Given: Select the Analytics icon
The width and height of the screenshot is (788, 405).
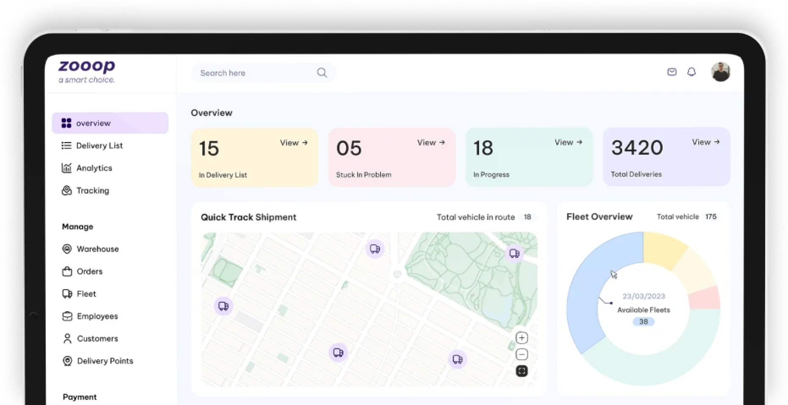Looking at the screenshot, I should click(66, 168).
